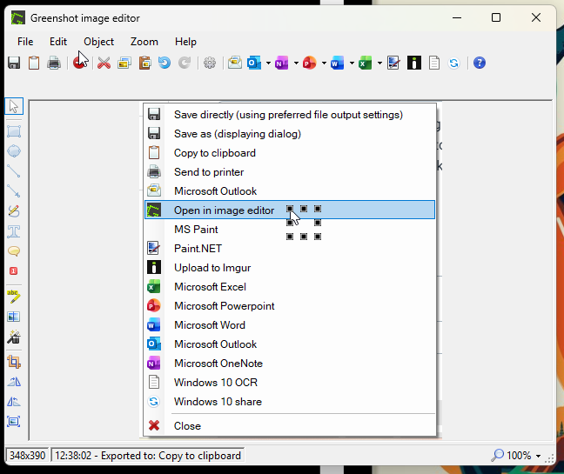The height and width of the screenshot is (474, 564).
Task: Open the Zoom menu
Action: tap(144, 42)
